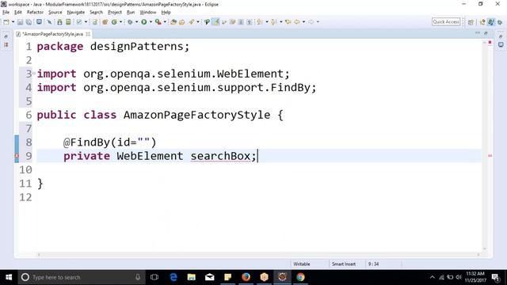Click the Next Annotation icon
Screen dimensions: 507x285
(260, 22)
